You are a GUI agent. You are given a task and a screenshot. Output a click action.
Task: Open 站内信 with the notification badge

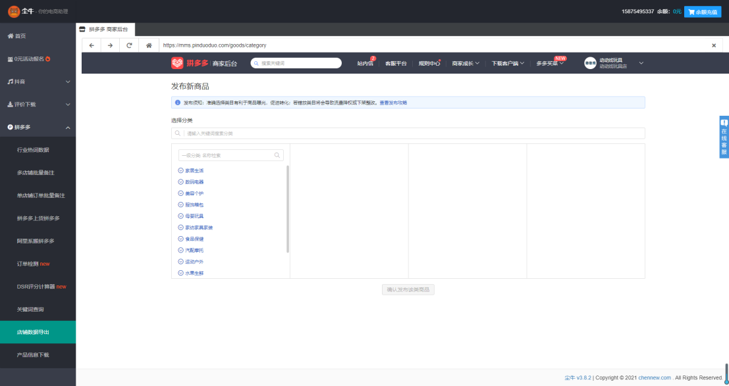click(x=365, y=63)
